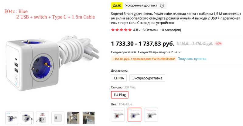243x126 pixels.
Task: Click the promo code YW15U8N0HADP banner
Action: [144, 59]
